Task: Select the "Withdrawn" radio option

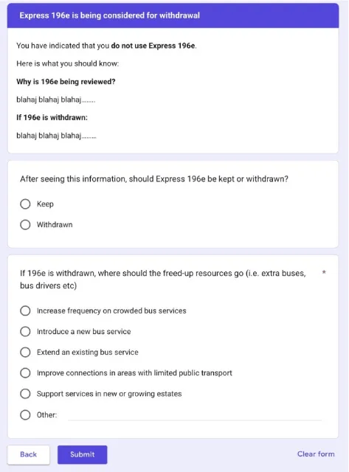Action: tap(25, 224)
